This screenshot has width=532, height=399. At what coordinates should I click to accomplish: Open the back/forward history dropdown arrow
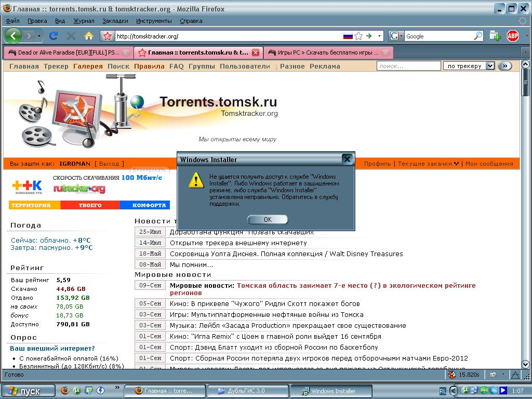39,36
